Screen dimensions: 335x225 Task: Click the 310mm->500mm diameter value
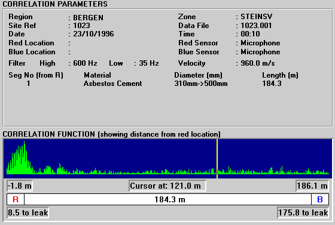click(x=201, y=84)
